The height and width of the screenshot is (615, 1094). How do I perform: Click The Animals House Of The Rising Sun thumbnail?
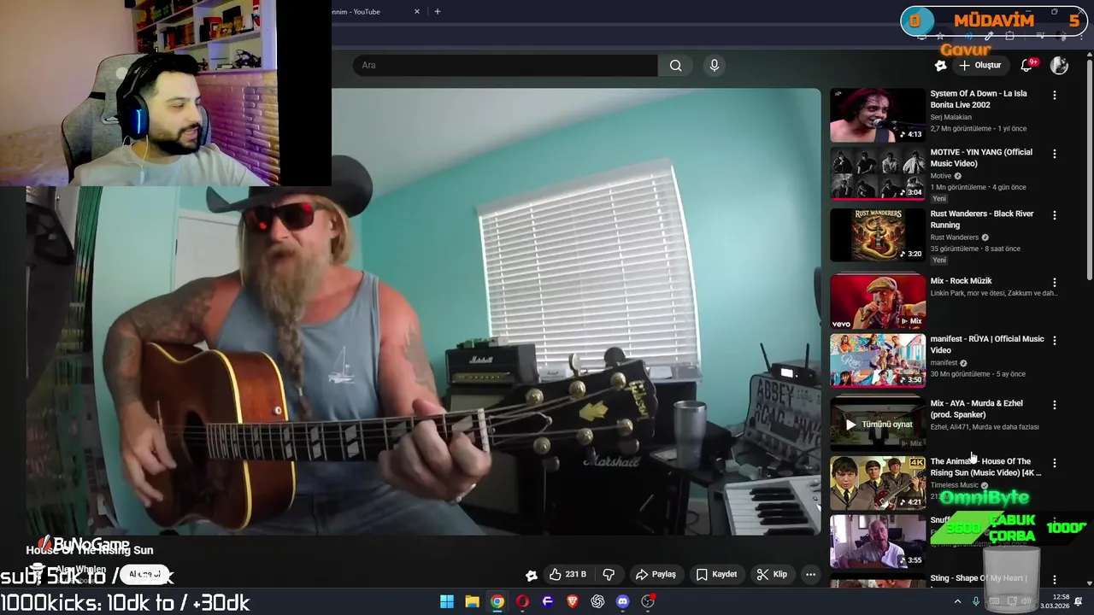[878, 483]
